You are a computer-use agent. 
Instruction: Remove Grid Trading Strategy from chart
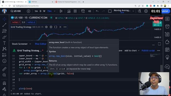(x=60, y=27)
